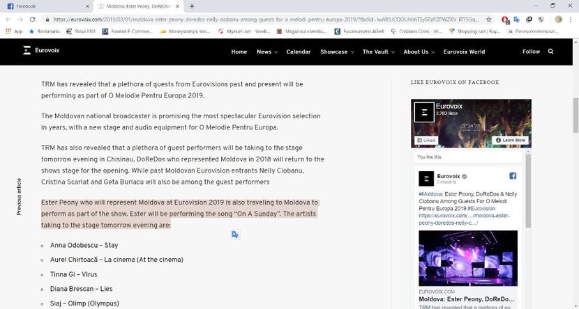The width and height of the screenshot is (579, 309).
Task: Click the #Moldova hashtag in Facebook post
Action: click(430, 194)
